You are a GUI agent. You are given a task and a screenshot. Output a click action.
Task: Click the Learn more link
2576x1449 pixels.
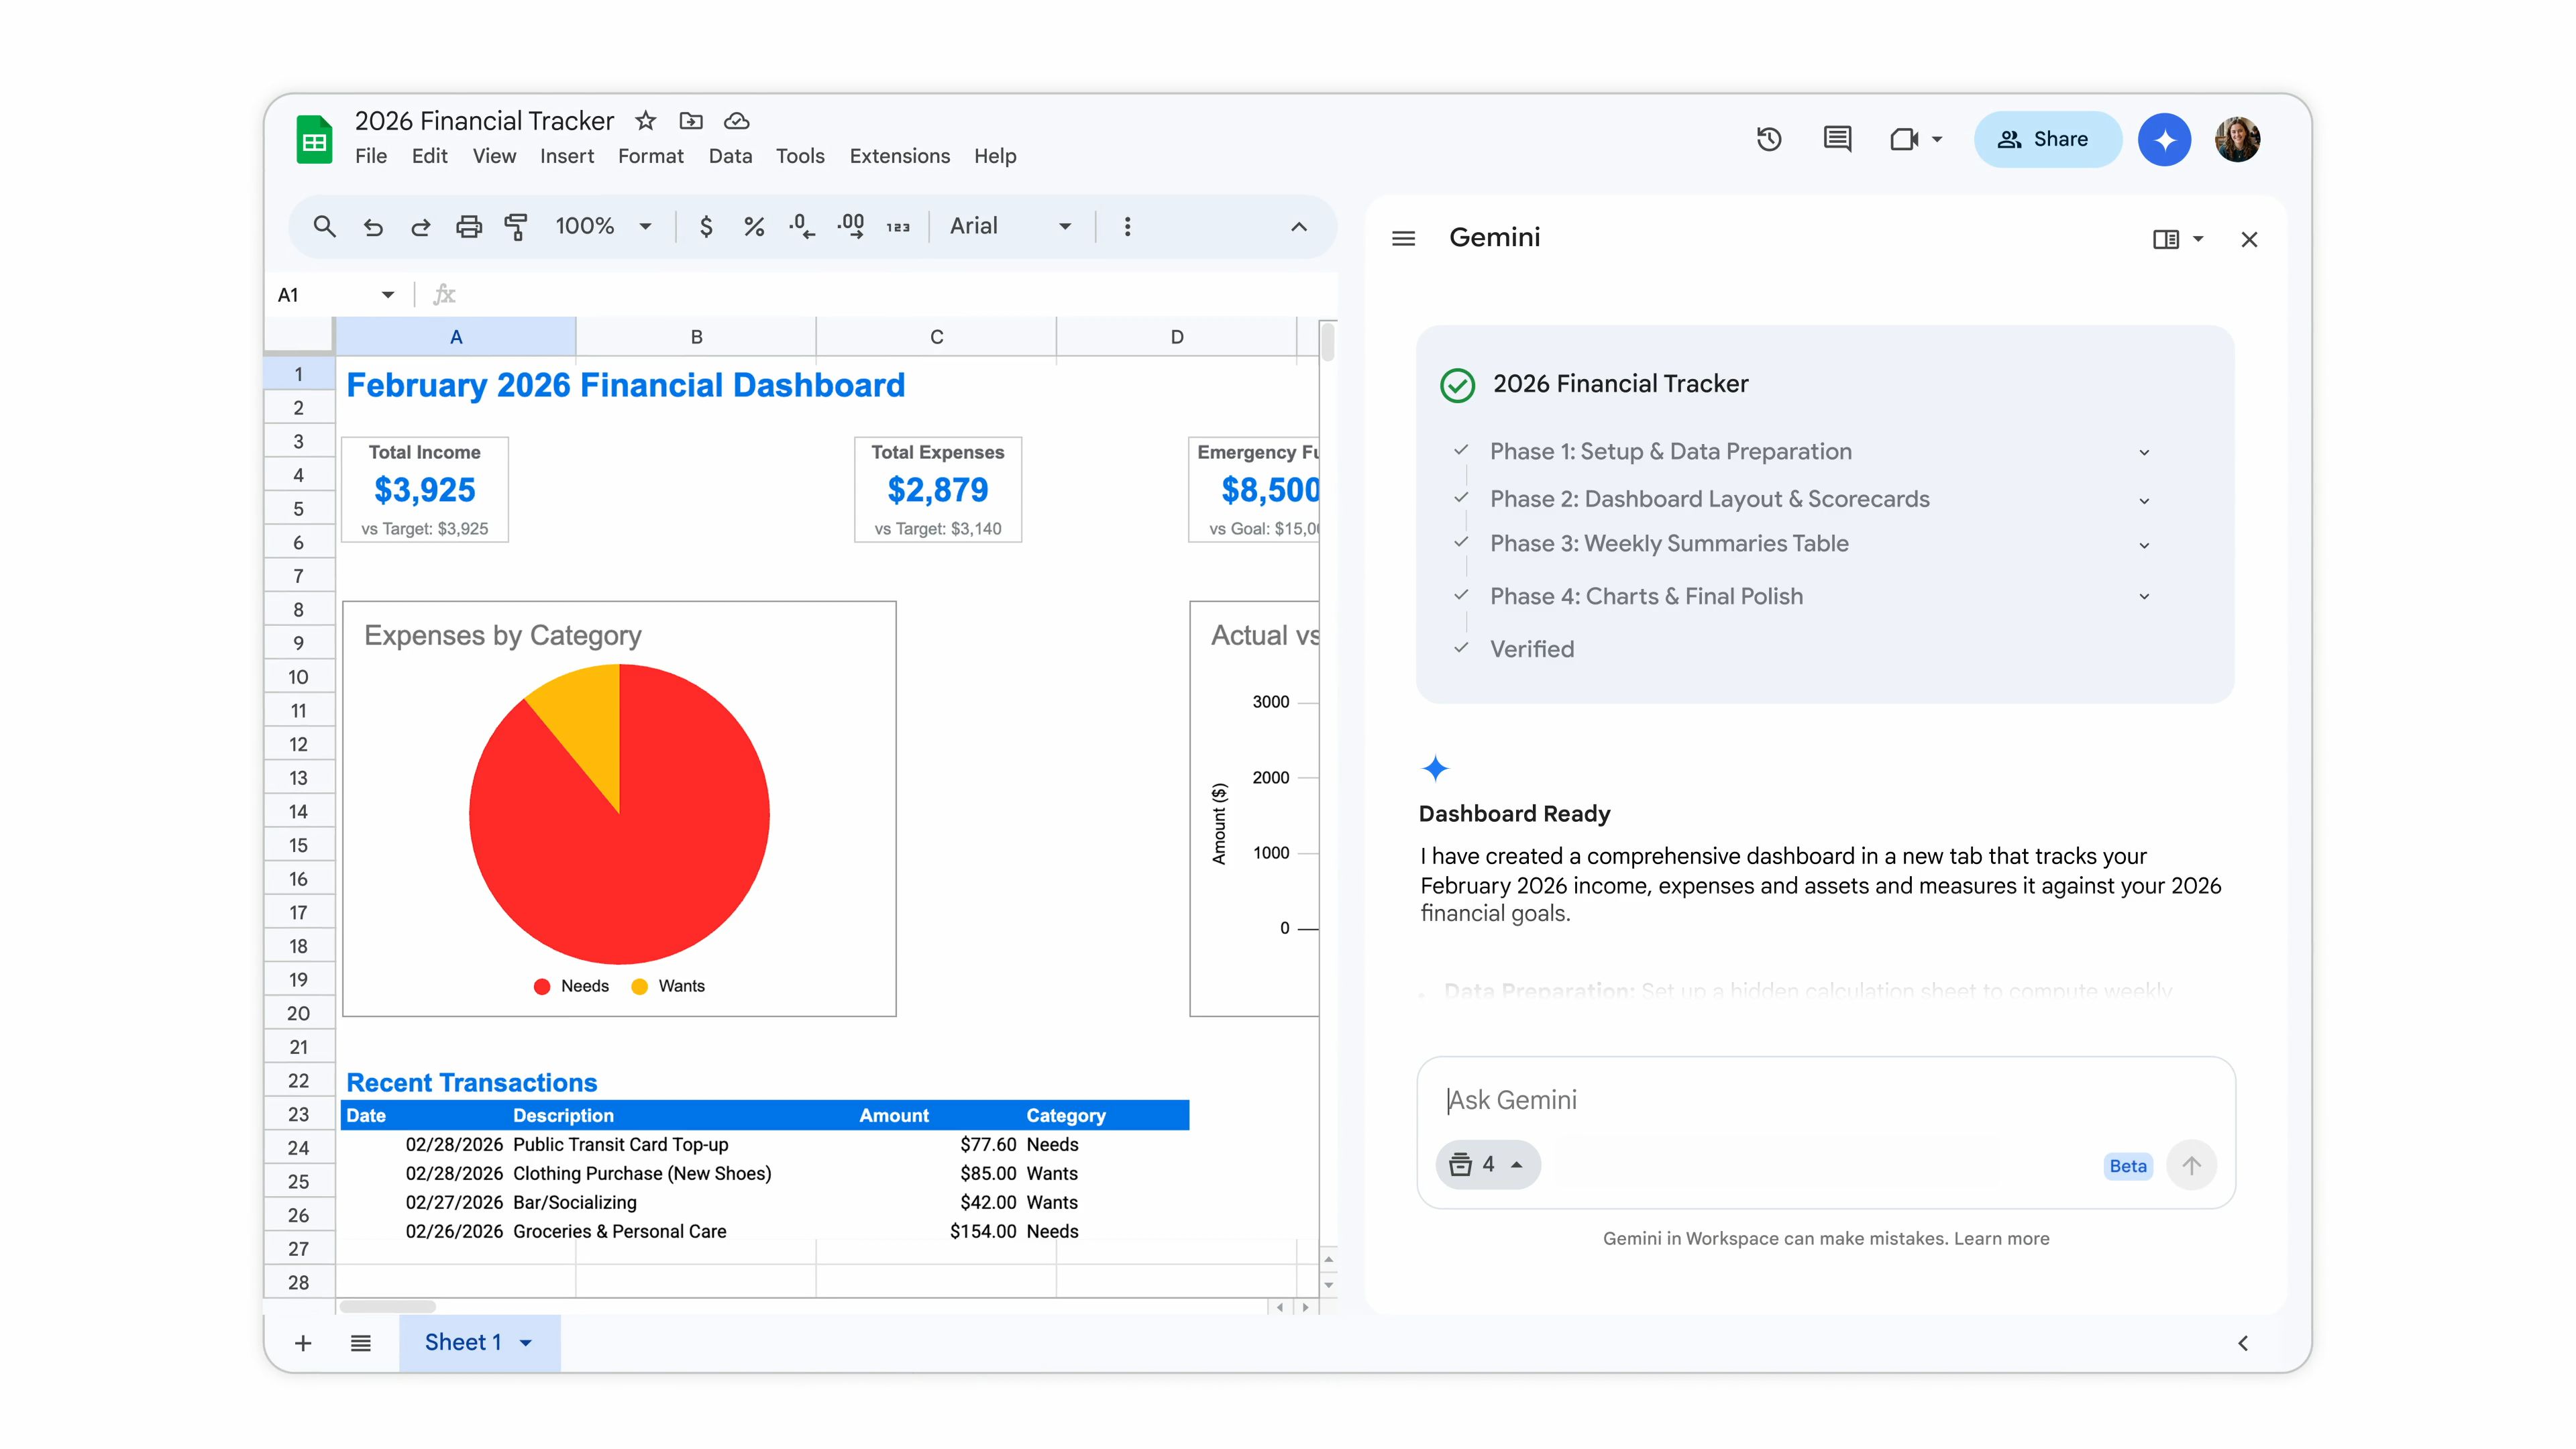click(x=2001, y=1238)
